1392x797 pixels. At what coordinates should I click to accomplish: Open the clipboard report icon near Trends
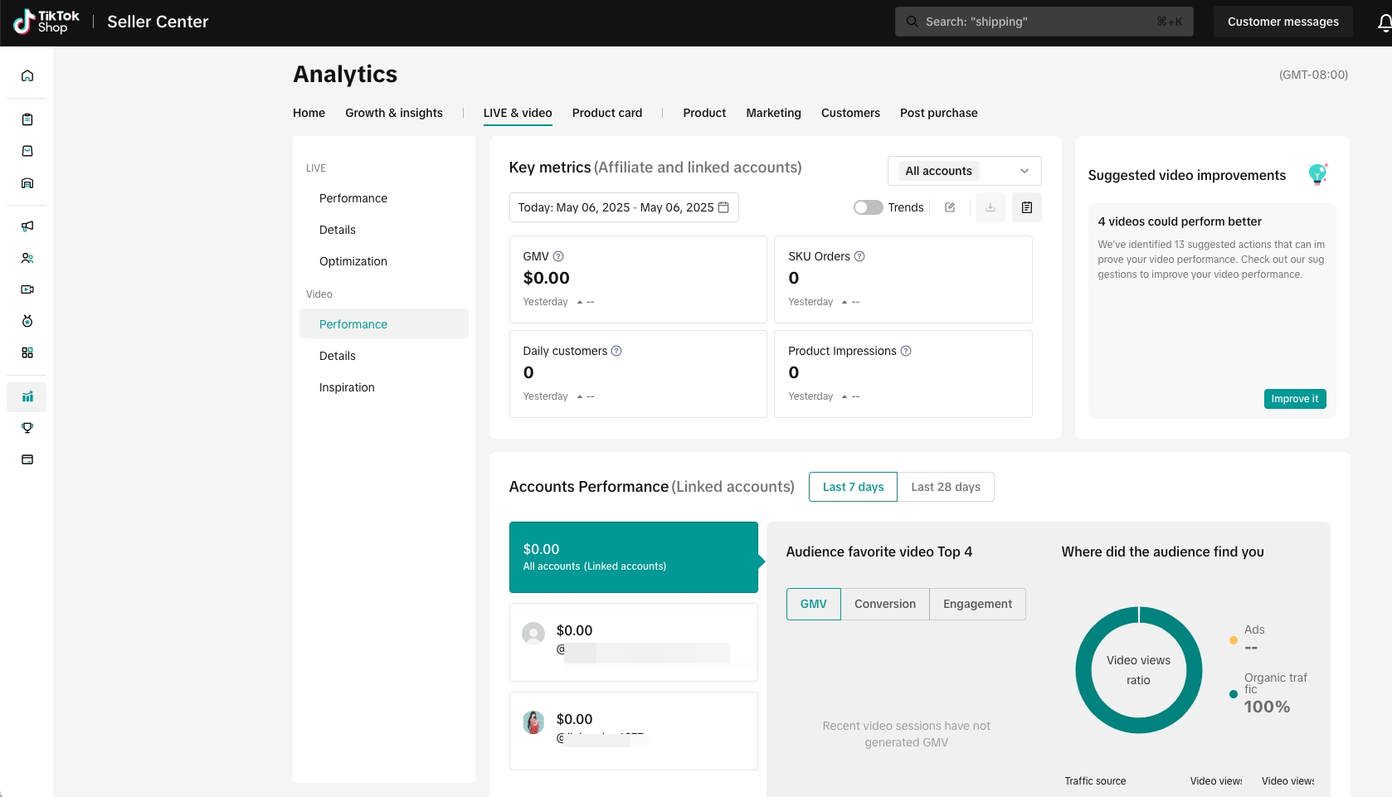coord(1026,207)
